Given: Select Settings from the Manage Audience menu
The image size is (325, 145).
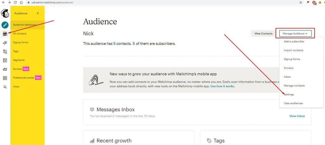Looking at the screenshot, I should click(289, 94).
